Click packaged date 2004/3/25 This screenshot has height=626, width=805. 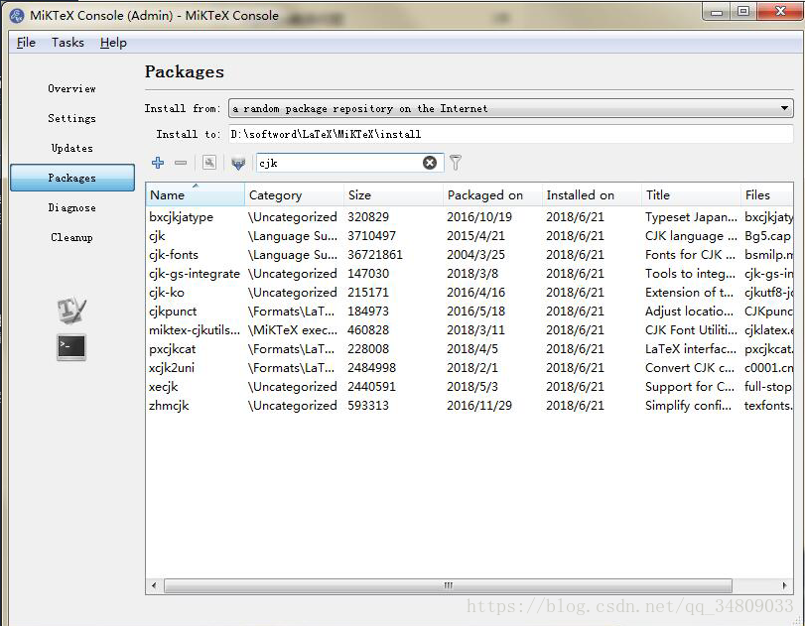(475, 255)
